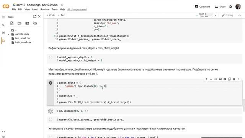Screen dimensions: 245x138
Task: Delete the cell trash icon
Action: point(234,79)
